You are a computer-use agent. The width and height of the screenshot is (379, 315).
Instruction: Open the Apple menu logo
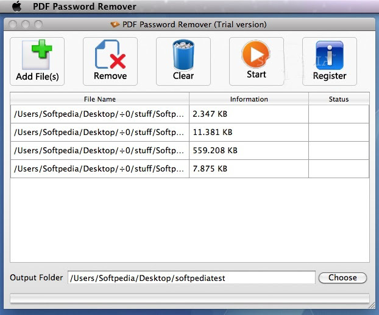(x=16, y=6)
